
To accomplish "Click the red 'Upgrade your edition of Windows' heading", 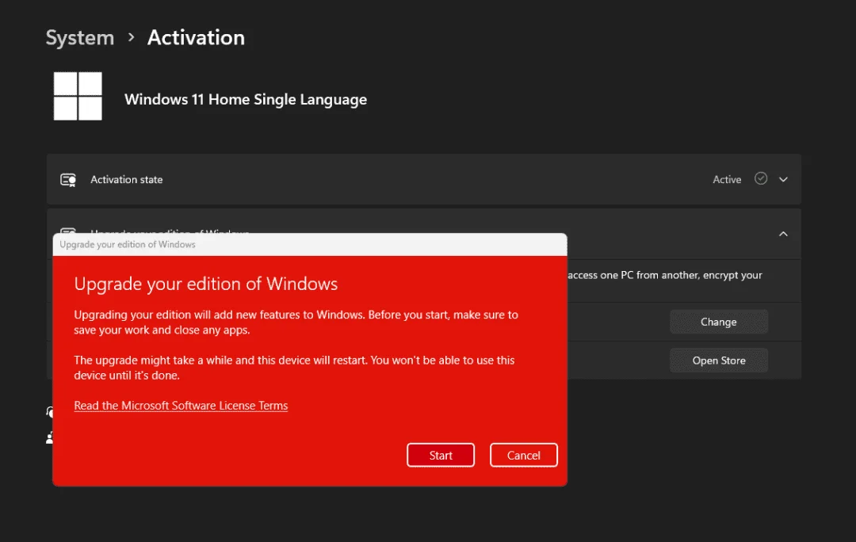I will (206, 284).
